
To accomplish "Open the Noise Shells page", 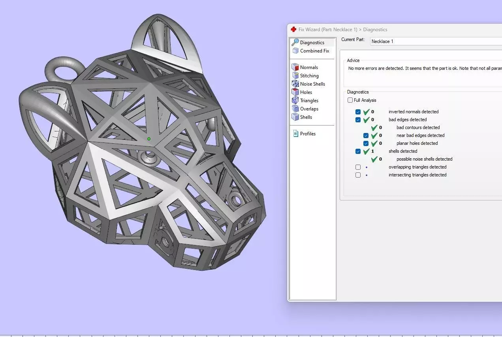I will click(312, 84).
